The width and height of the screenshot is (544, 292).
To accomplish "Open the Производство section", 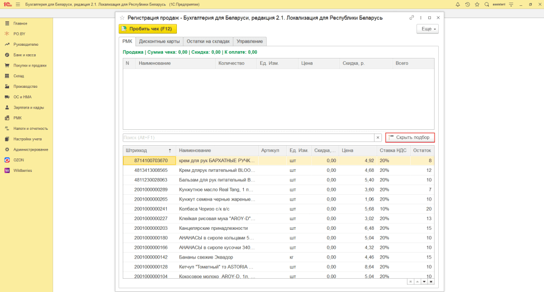I will [x=27, y=87].
